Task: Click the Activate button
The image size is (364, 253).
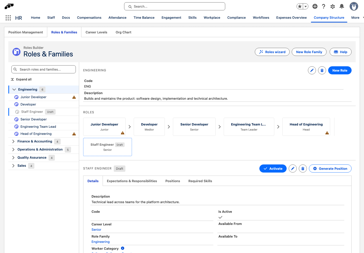Action: 273,168
